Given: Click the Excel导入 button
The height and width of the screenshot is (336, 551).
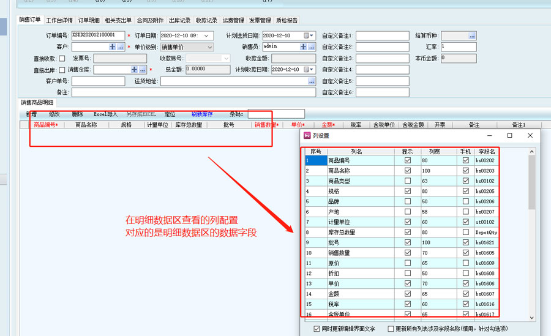Looking at the screenshot, I should pyautogui.click(x=105, y=114).
